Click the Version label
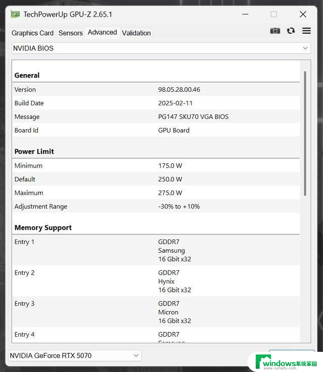This screenshot has width=323, height=372. click(25, 89)
